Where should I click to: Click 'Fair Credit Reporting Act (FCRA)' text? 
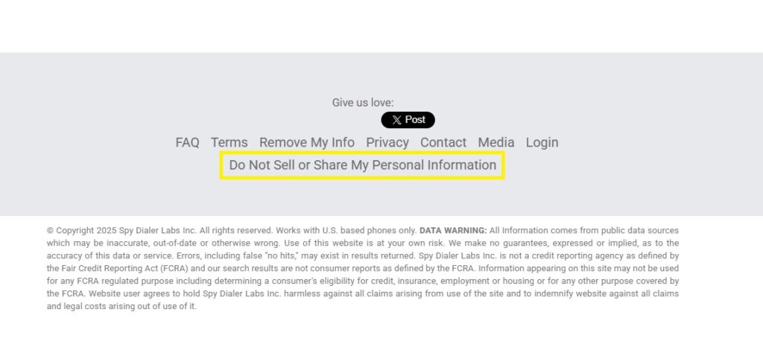(124, 268)
